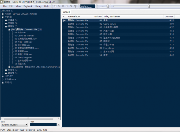Select the 09 Everything.wav file in tree
Image resolution: width=180 pixels, height=132 pixels.
(23, 57)
